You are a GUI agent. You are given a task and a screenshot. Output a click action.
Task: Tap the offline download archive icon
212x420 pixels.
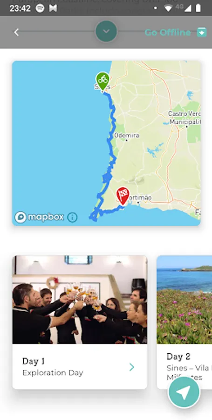202,32
